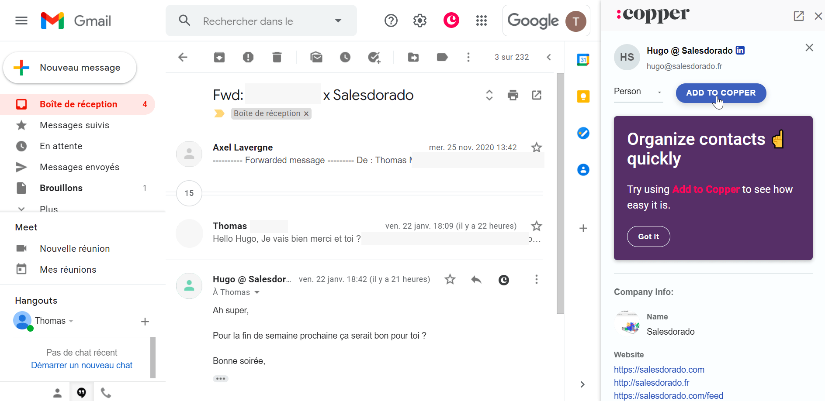Open the Gmail main menu hamburger
Viewport: 825px width, 401px height.
coord(21,21)
